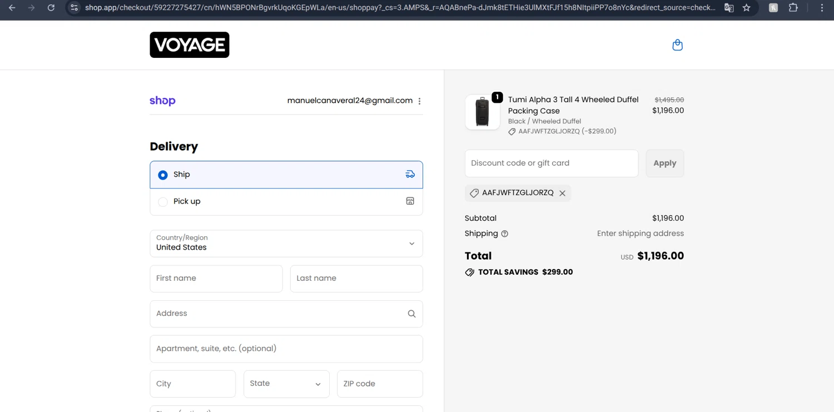Screen dimensions: 834x412
Task: Click the Black / Wheeled Duffel variant text
Action: [544, 121]
